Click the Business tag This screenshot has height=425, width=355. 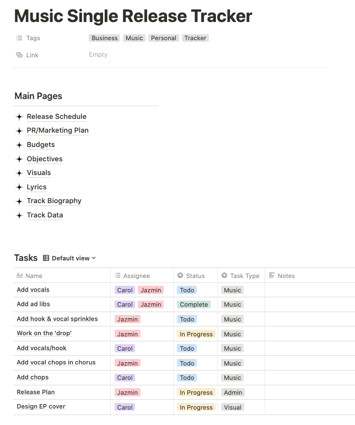coord(105,38)
